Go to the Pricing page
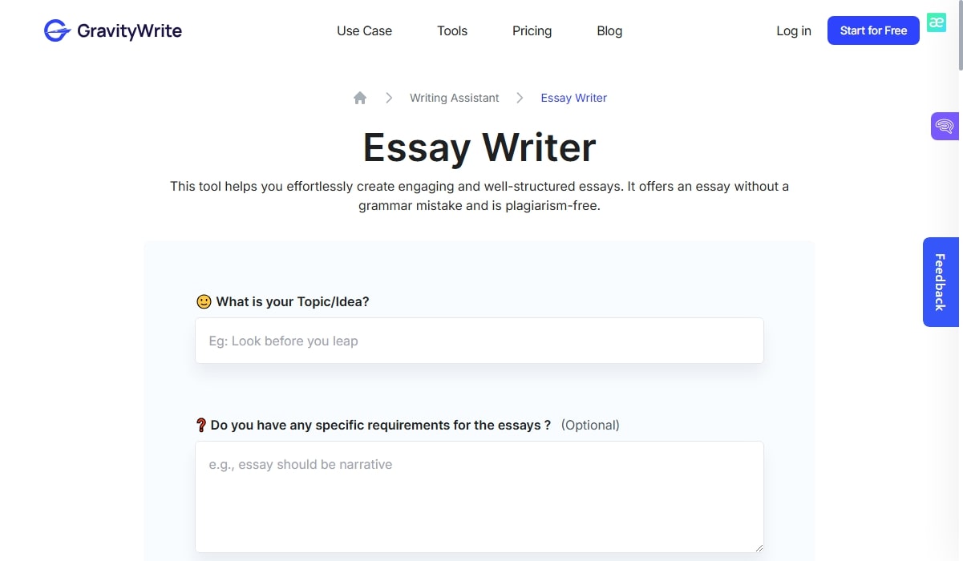 pos(532,31)
